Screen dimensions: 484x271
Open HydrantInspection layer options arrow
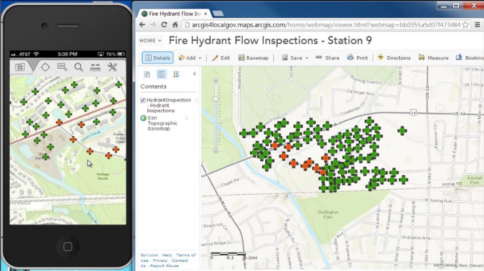tap(196, 100)
